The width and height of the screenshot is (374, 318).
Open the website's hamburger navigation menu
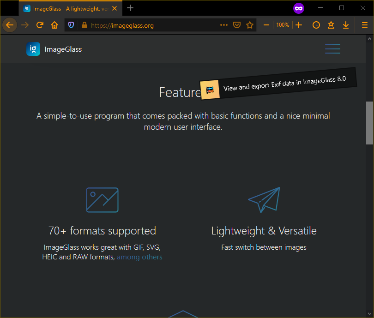[332, 49]
